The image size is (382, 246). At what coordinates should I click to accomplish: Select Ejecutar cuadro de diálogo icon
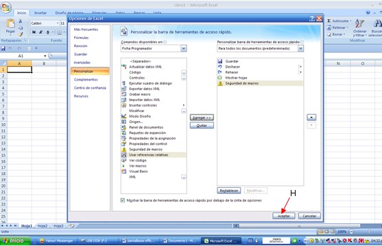pyautogui.click(x=123, y=83)
